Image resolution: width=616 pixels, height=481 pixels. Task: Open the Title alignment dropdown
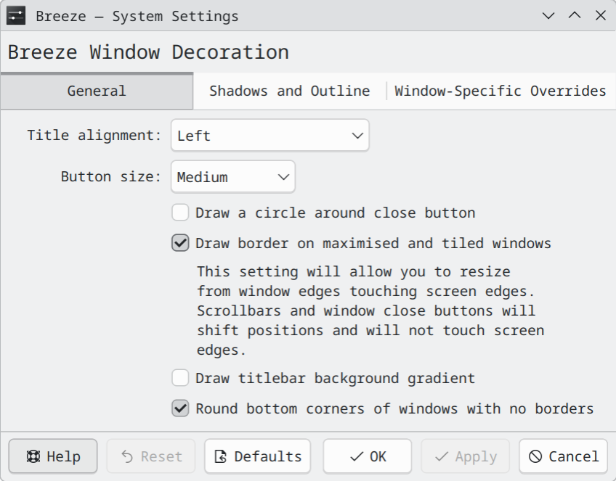click(269, 136)
